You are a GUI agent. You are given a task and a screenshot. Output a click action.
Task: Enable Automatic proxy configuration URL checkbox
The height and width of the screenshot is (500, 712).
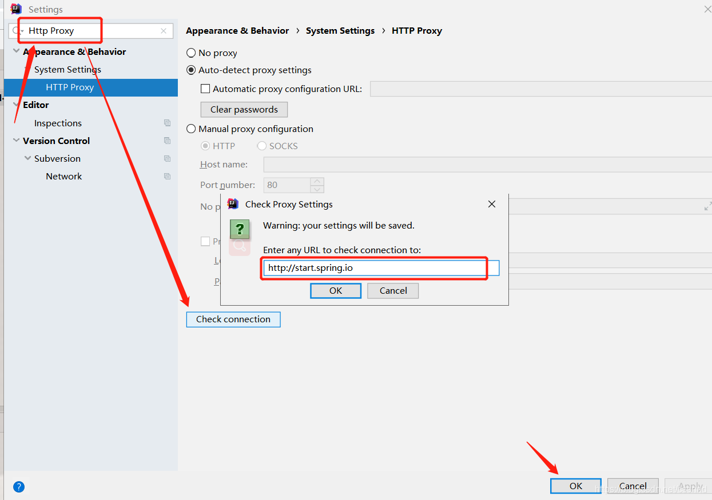pyautogui.click(x=205, y=89)
